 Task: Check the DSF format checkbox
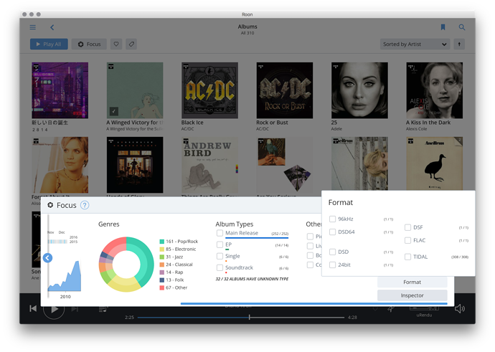click(x=408, y=227)
